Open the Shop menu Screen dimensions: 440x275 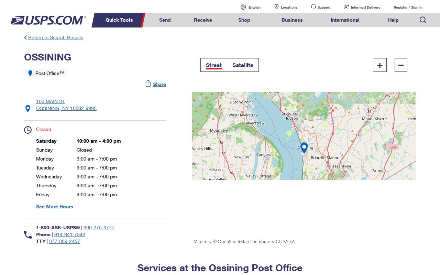click(x=244, y=20)
